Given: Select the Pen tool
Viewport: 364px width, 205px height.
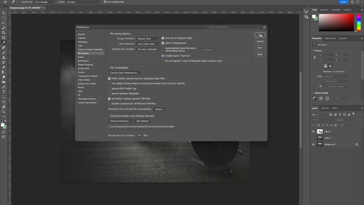Looking at the screenshot, I should 3,87.
